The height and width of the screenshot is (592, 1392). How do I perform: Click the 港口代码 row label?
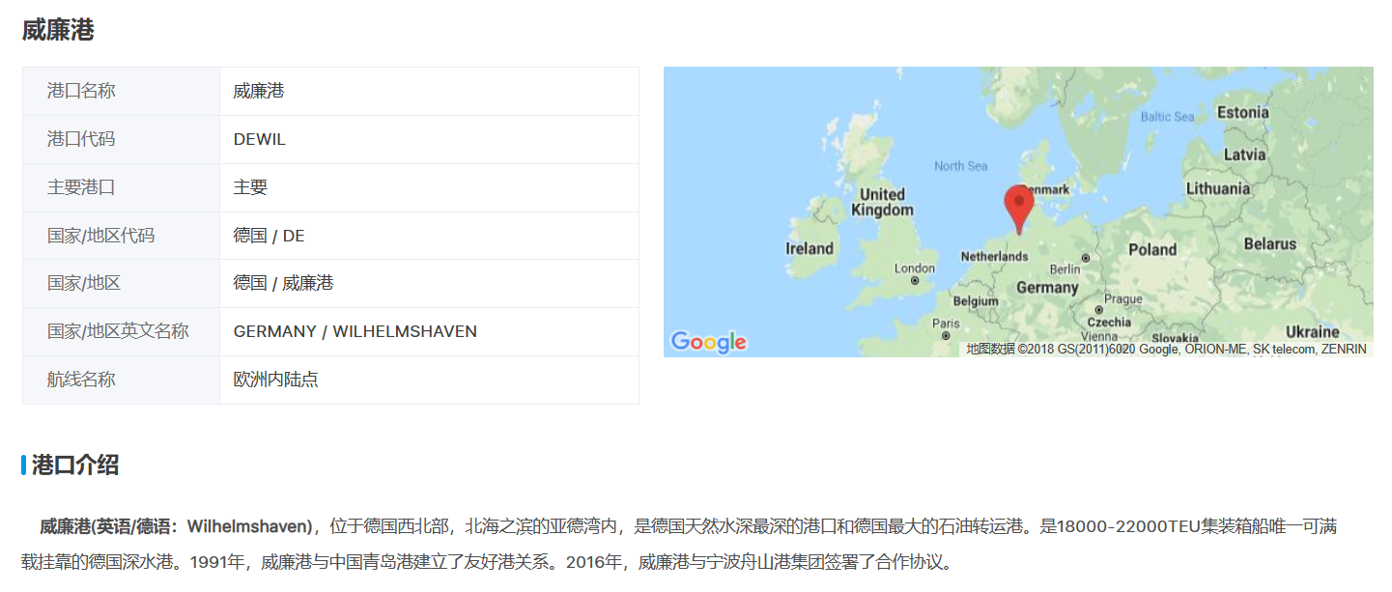[x=81, y=139]
